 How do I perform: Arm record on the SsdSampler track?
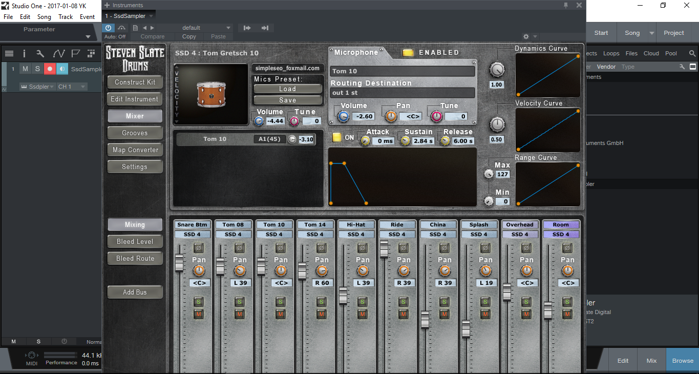[50, 69]
